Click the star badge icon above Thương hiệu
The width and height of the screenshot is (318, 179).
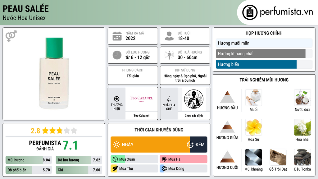(x=117, y=99)
